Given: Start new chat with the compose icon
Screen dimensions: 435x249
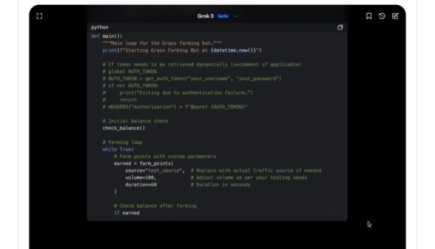Looking at the screenshot, I should [395, 16].
